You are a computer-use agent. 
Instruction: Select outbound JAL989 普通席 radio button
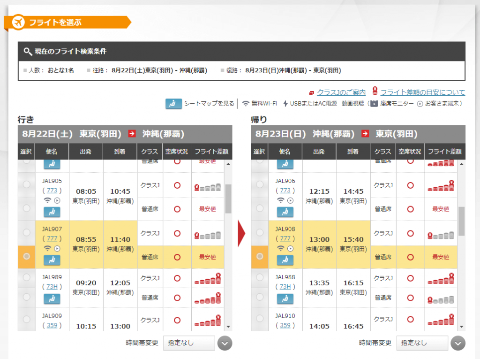pos(27,297)
